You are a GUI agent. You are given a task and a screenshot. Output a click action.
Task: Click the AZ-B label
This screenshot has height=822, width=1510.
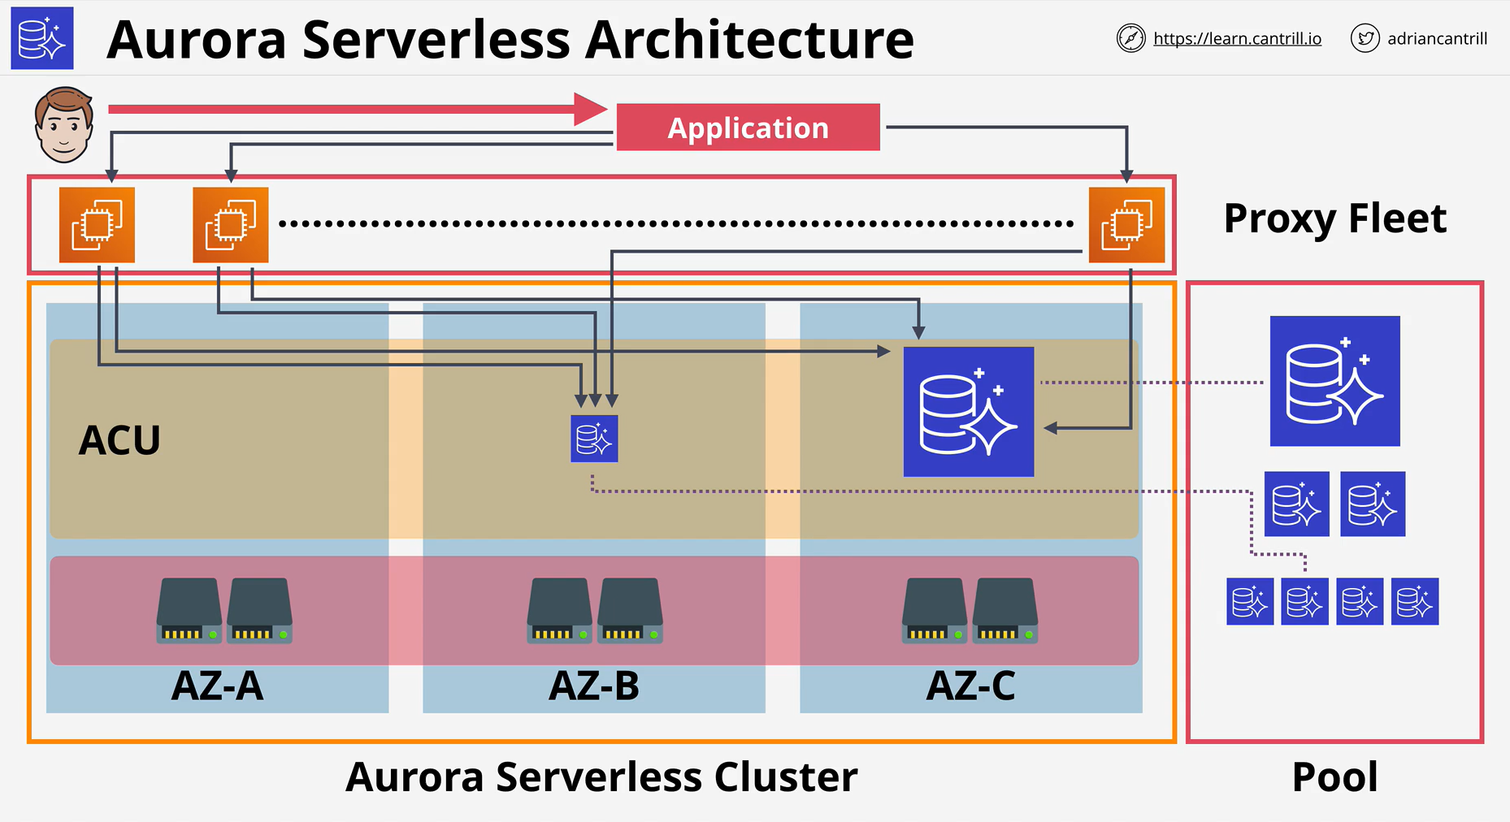594,686
